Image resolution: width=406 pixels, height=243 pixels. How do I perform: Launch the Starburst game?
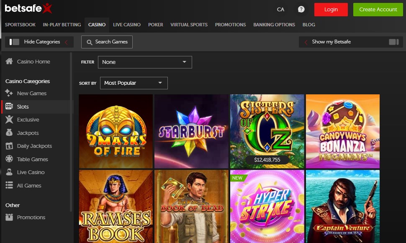point(191,131)
